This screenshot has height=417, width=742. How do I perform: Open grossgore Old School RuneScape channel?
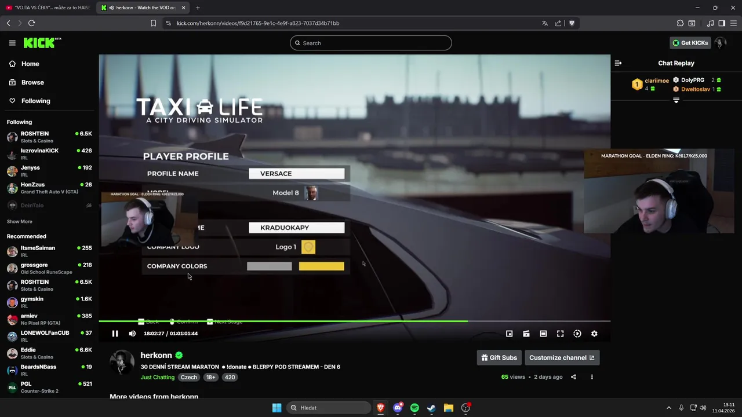point(49,268)
